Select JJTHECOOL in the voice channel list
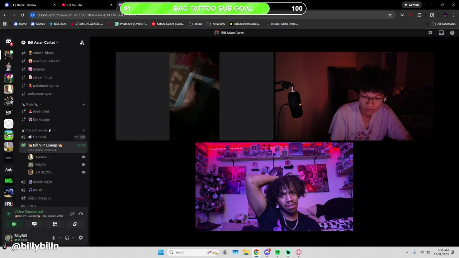 click(x=57, y=172)
